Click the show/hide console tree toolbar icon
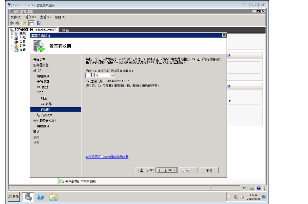The height and width of the screenshot is (204, 308). 31,23
